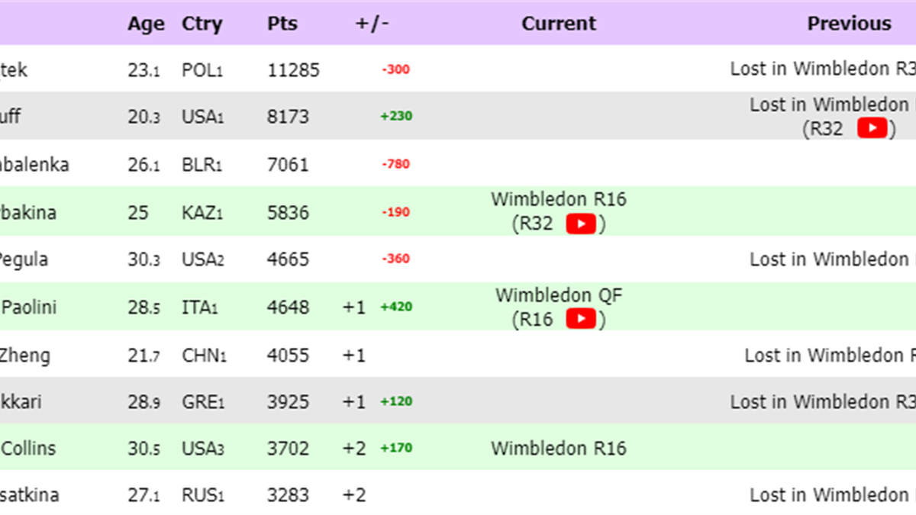This screenshot has height=515, width=916.
Task: Click the Wimbledon R16 text in Rybakina's row
Action: (x=559, y=200)
